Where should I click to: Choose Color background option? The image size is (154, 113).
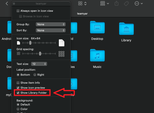tap(18, 109)
